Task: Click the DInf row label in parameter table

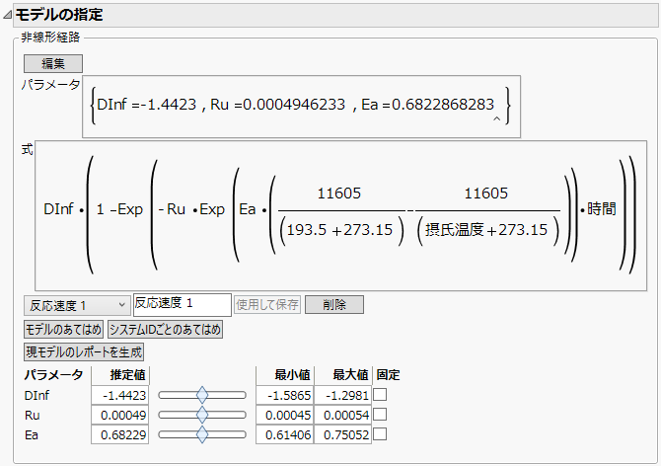Action: tap(37, 395)
